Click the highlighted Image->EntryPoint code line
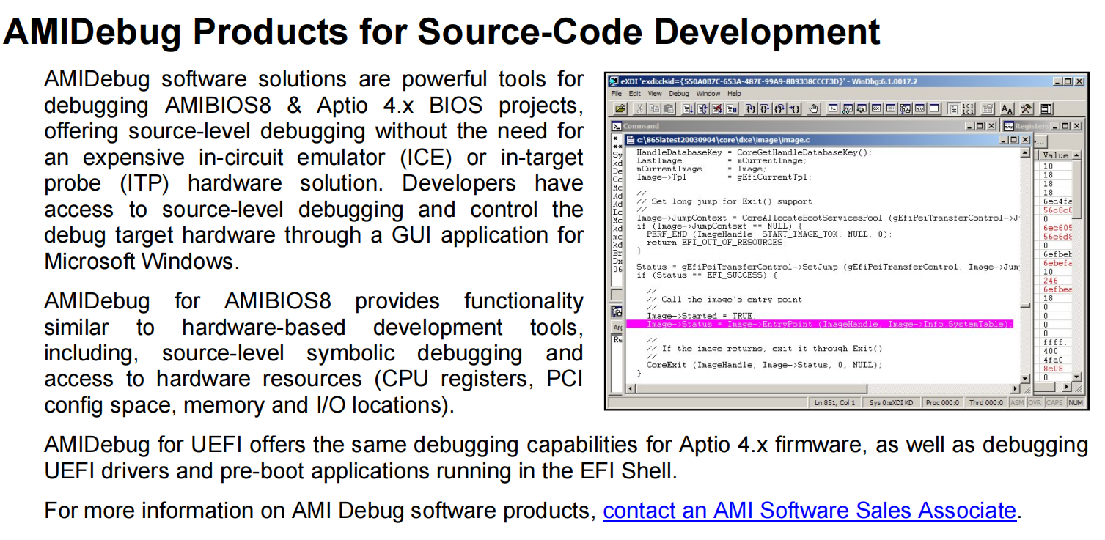This screenshot has width=1105, height=540. click(819, 324)
